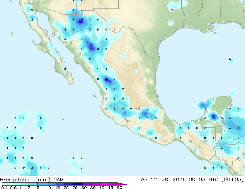Click the legend label '50'
The image size is (245, 189).
pyautogui.click(x=119, y=187)
